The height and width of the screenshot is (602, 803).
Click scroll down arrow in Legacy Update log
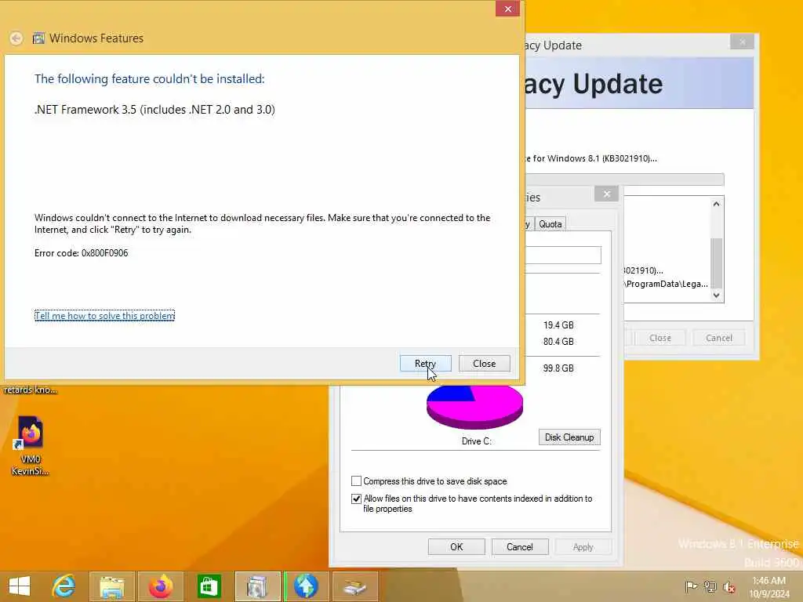(x=717, y=295)
